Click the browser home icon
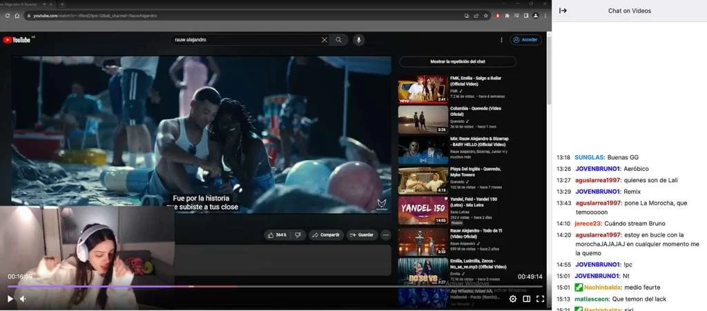The width and height of the screenshot is (707, 311). coord(17,16)
